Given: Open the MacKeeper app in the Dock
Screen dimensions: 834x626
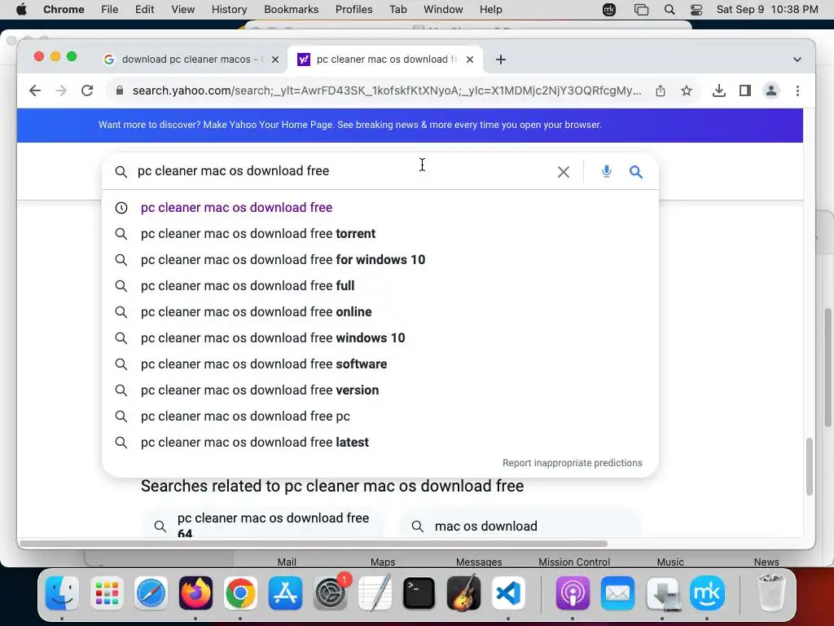Looking at the screenshot, I should [707, 593].
